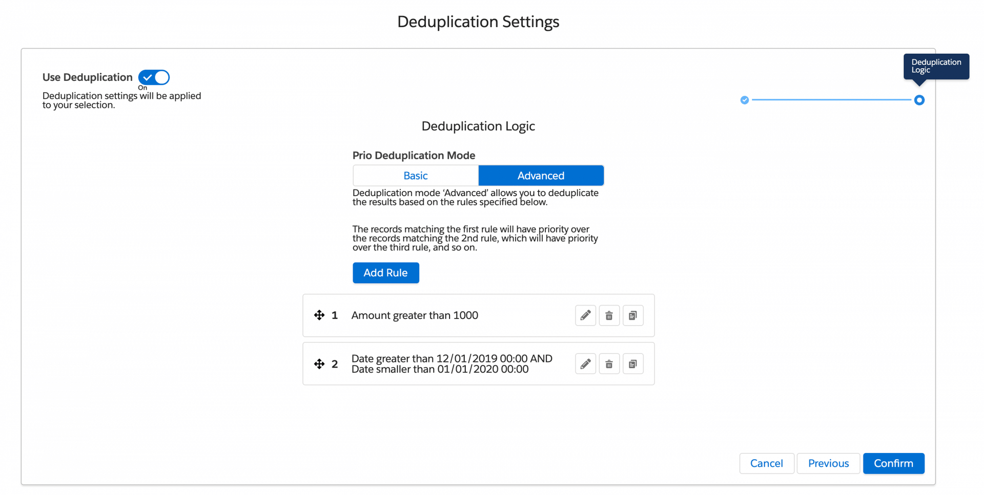Select the Amount greater than 1000 rule text
This screenshot has height=495, width=984.
point(415,315)
